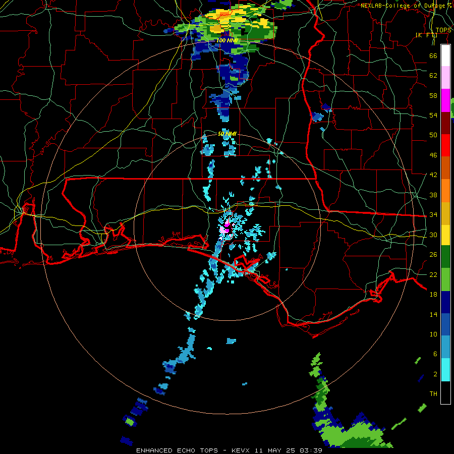The width and height of the screenshot is (454, 454).
Task: Select the magenta swatch in the legend bar
Action: 445,100
